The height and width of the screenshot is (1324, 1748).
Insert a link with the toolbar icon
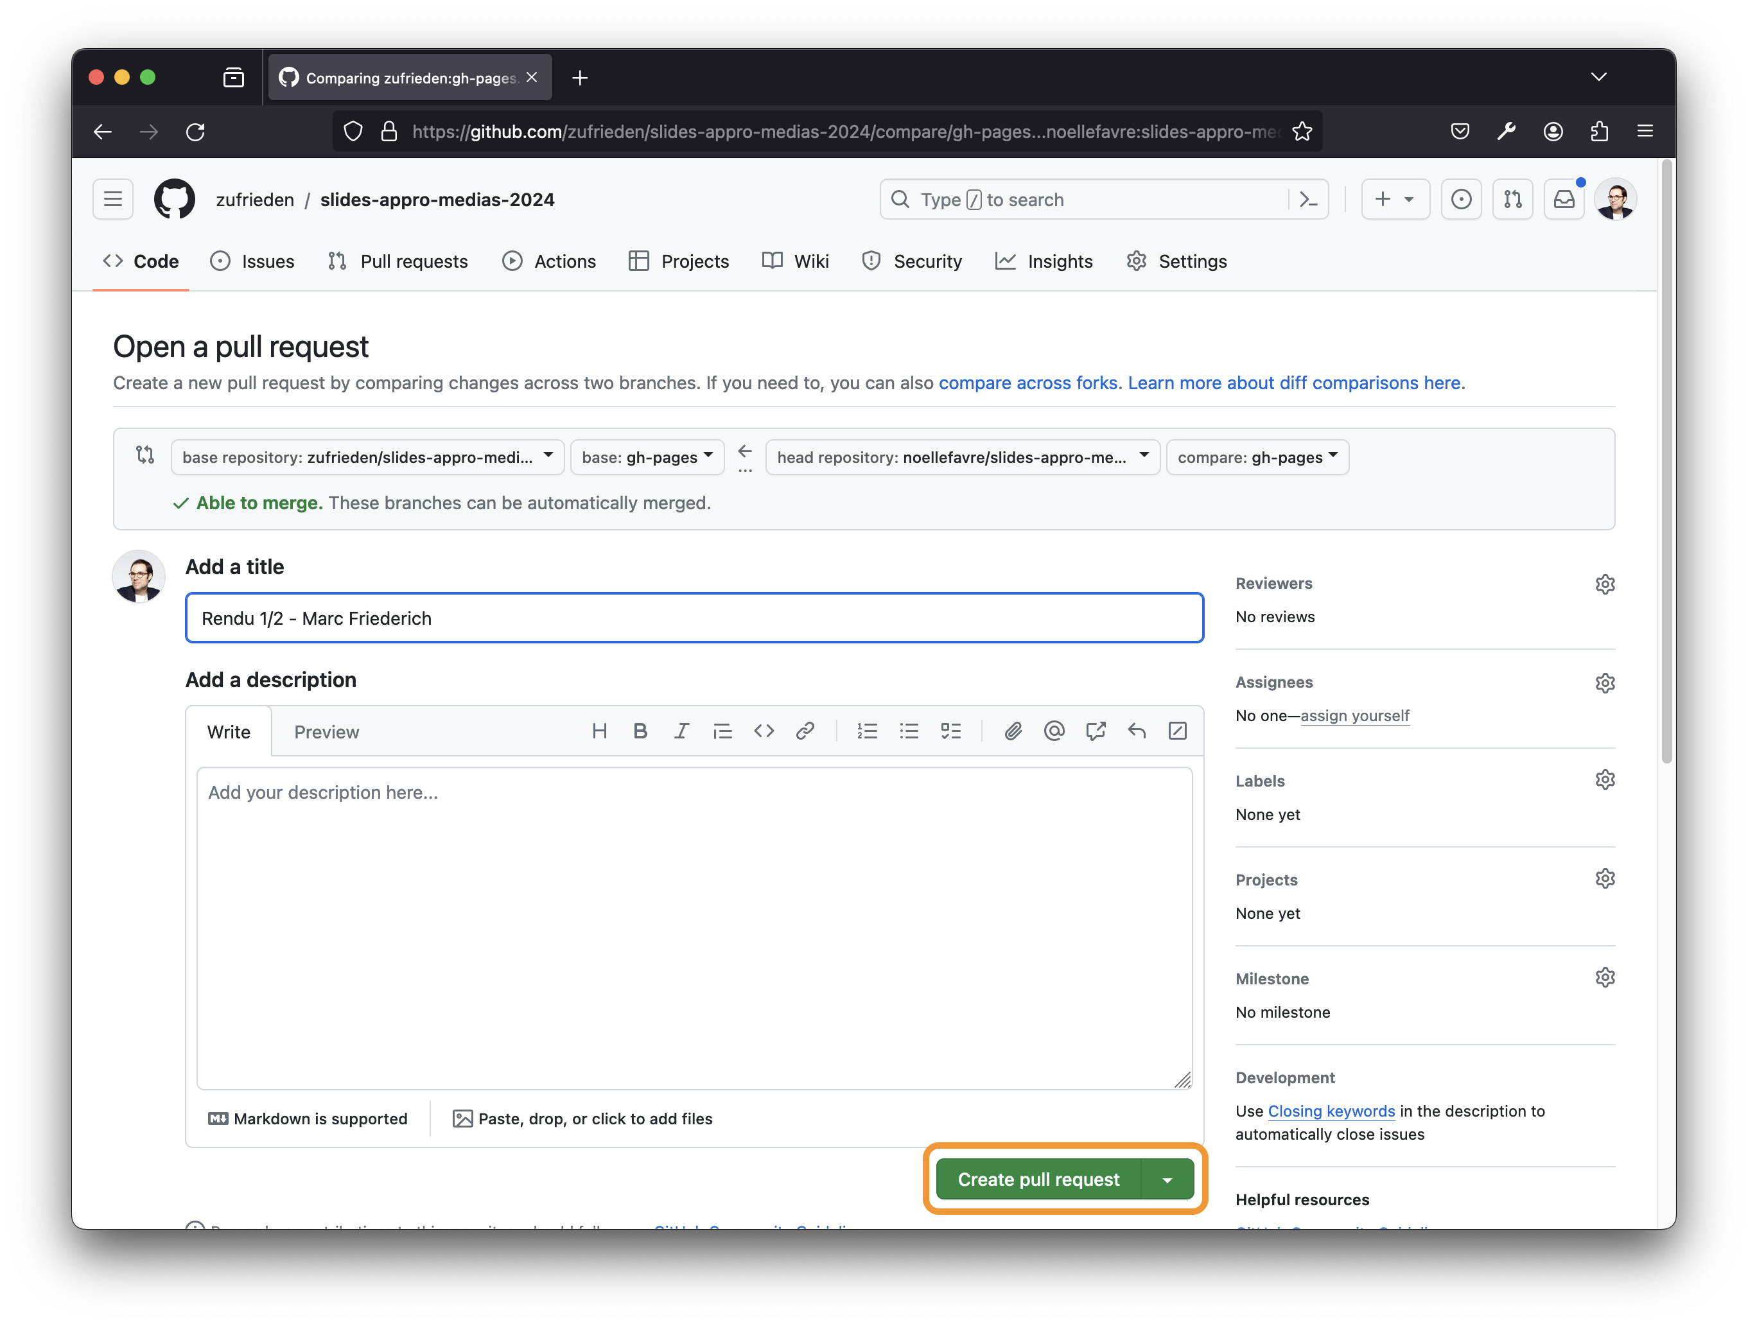click(805, 731)
